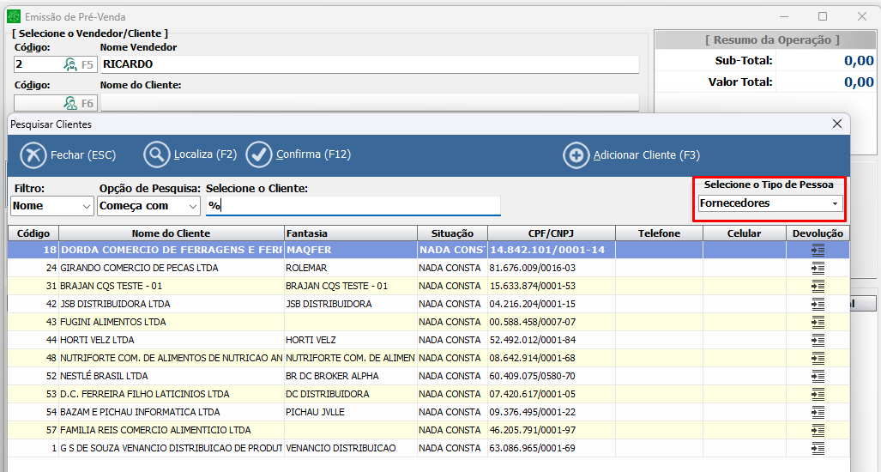This screenshot has height=472, width=881.
Task: Close the Pesquisar Clientes dialog
Action: click(837, 124)
